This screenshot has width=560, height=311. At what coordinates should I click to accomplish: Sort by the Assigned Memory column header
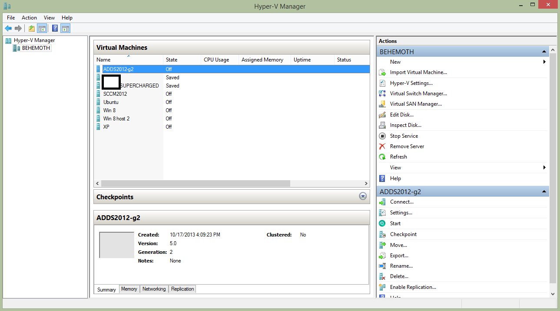coord(265,60)
